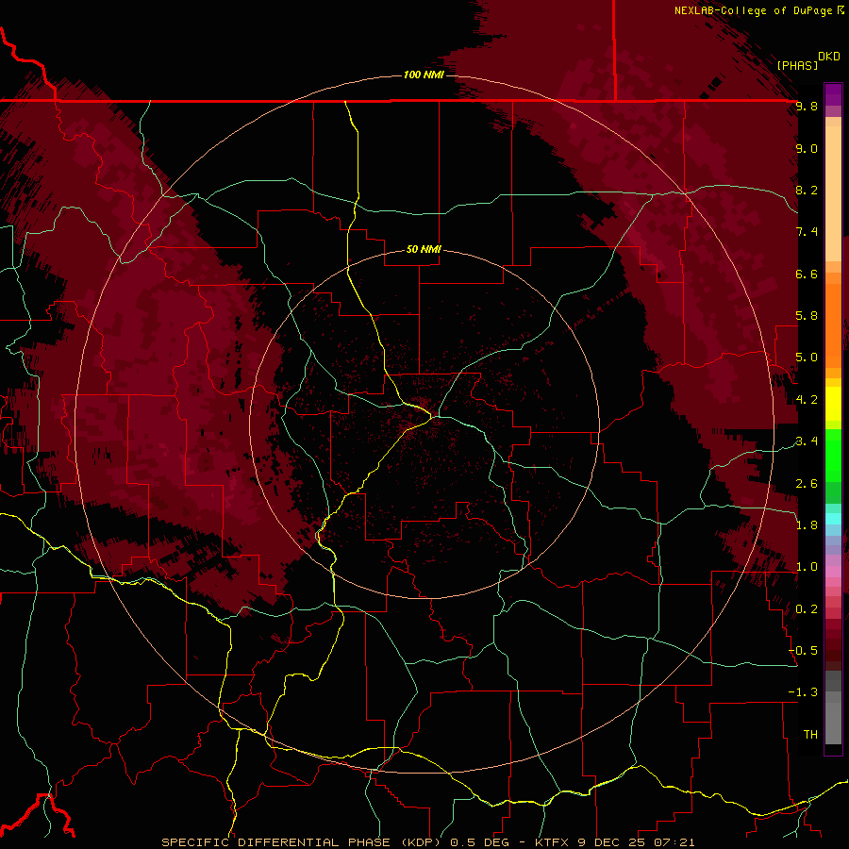Click the purple segment at the top of the color bar
Viewport: 849px width, 849px height.
coord(833,94)
